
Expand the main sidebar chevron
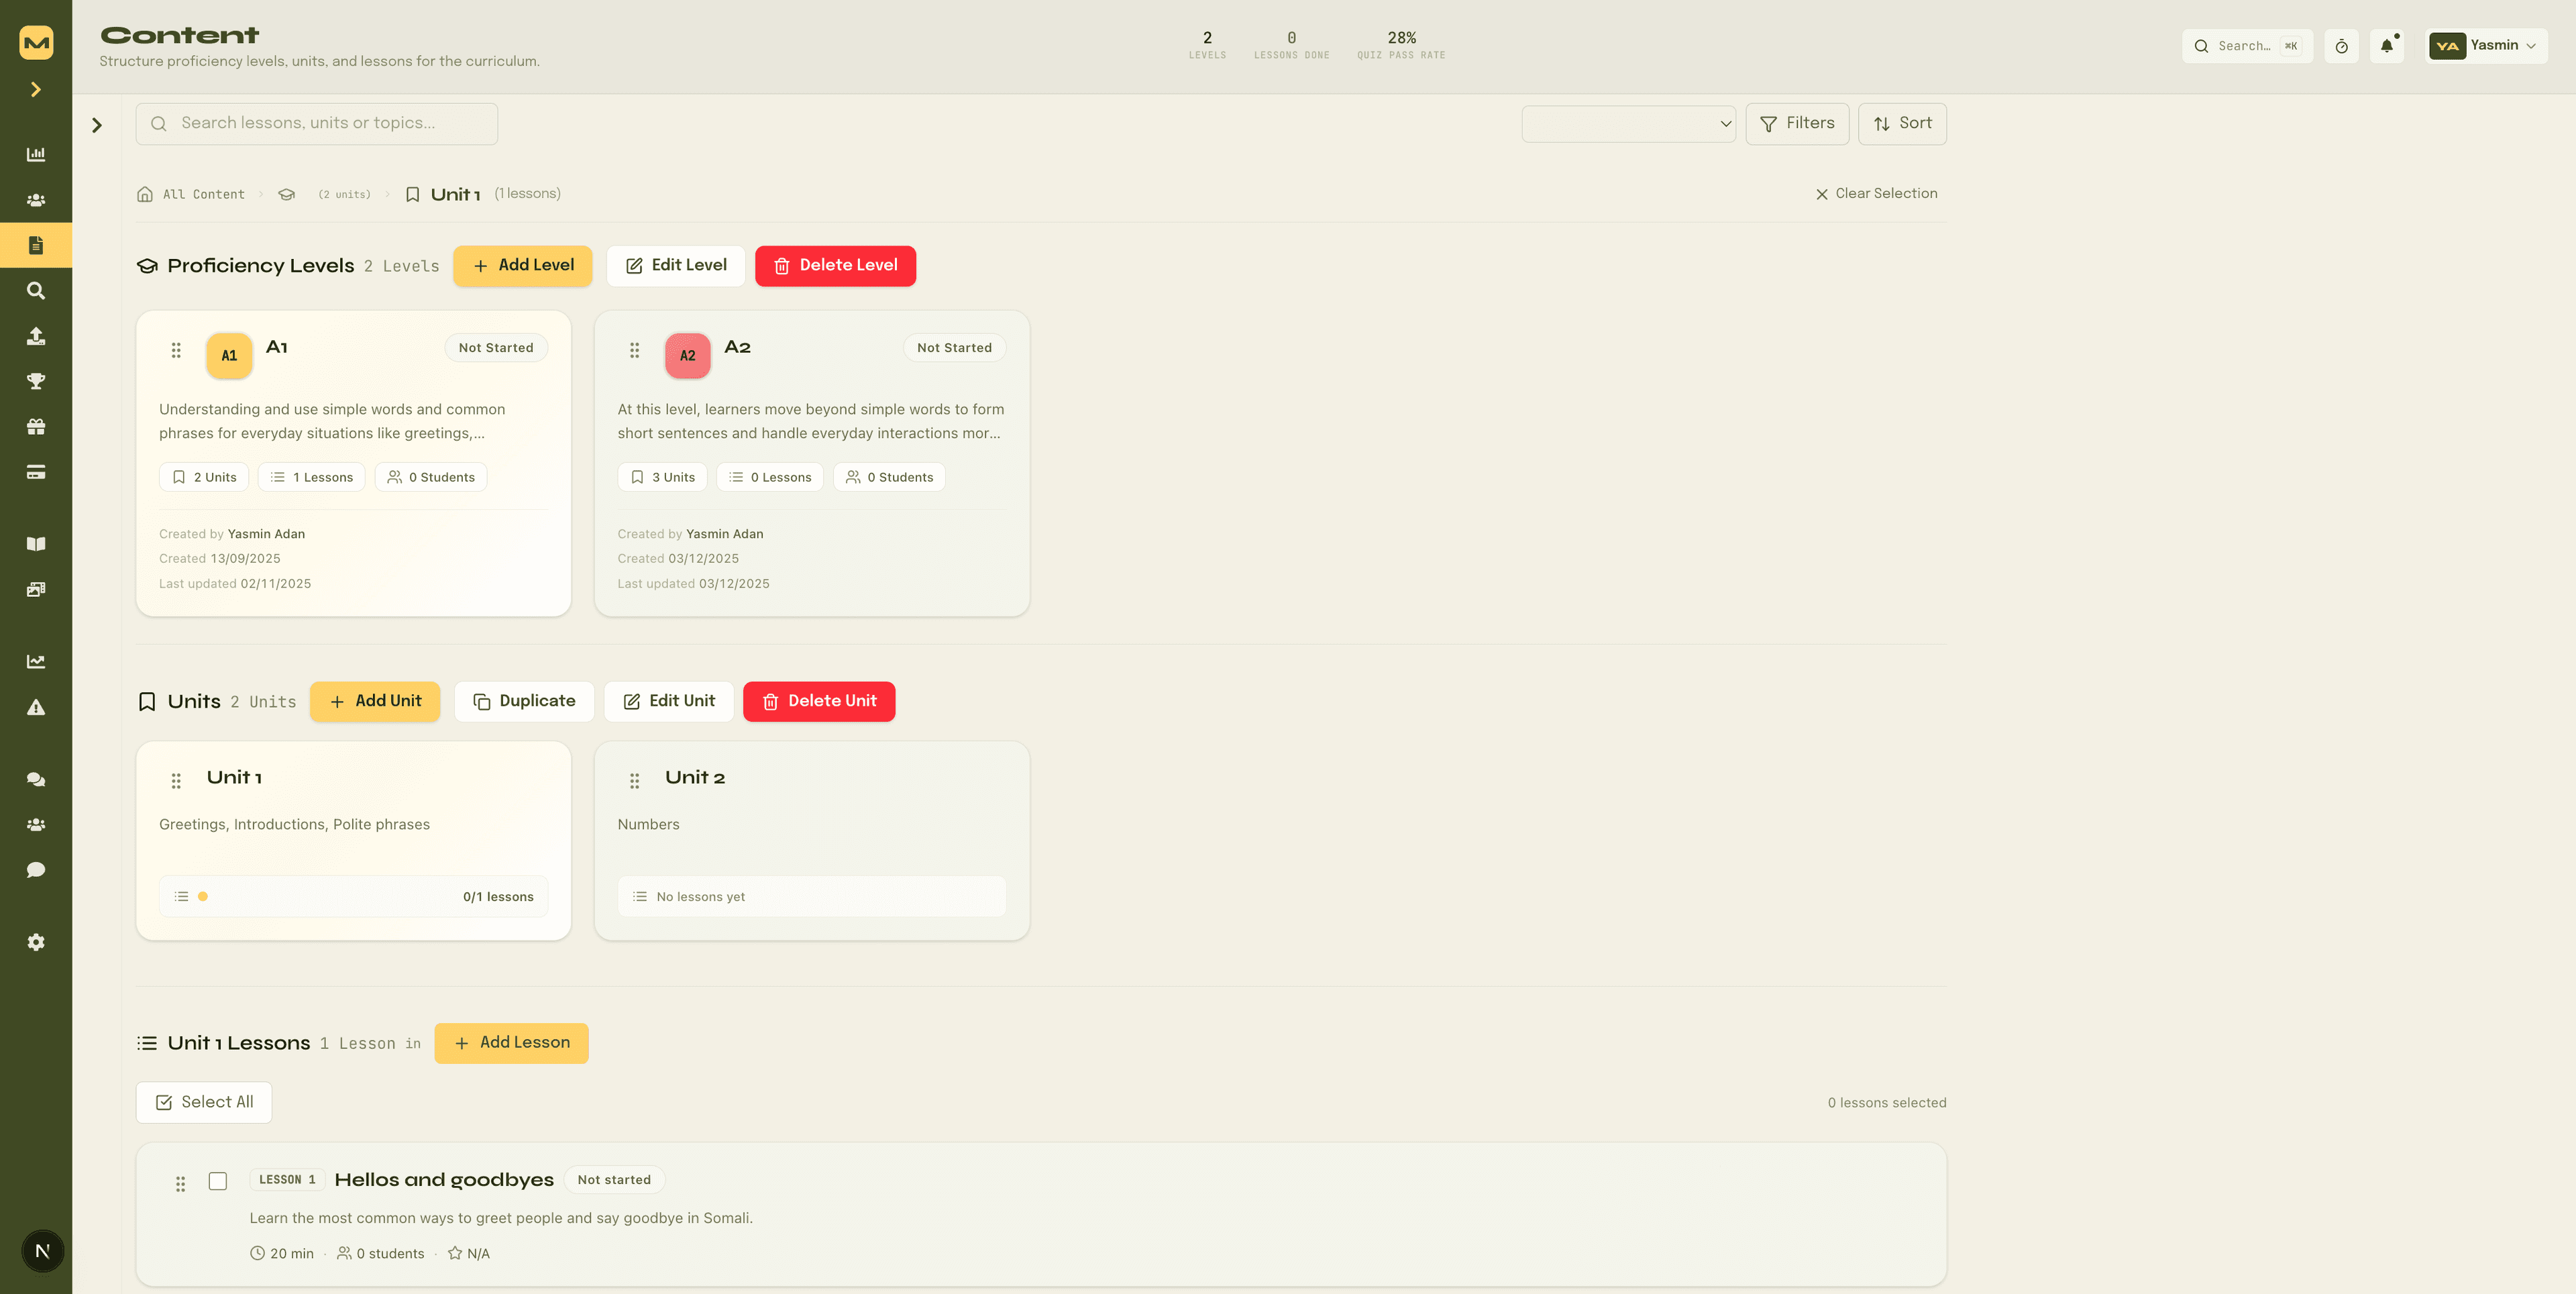[x=36, y=90]
